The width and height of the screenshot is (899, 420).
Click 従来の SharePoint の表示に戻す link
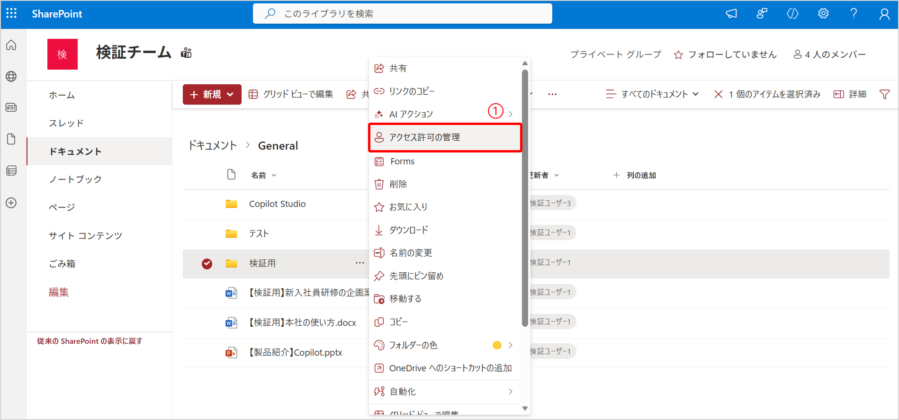(90, 341)
